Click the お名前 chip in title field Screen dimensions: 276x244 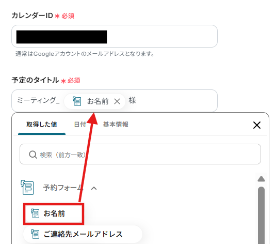tap(94, 101)
